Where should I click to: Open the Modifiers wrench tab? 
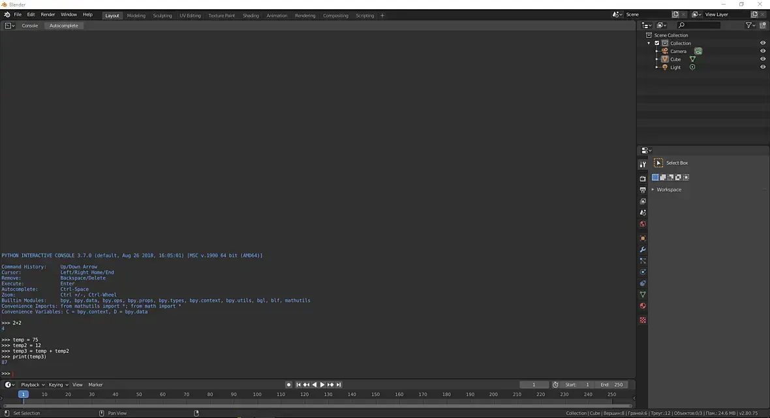point(643,249)
